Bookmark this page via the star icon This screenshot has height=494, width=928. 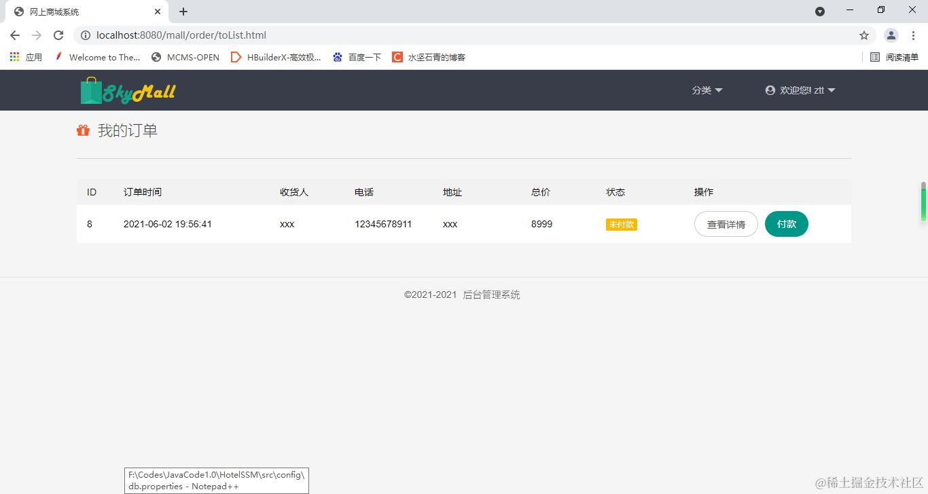pyautogui.click(x=863, y=35)
